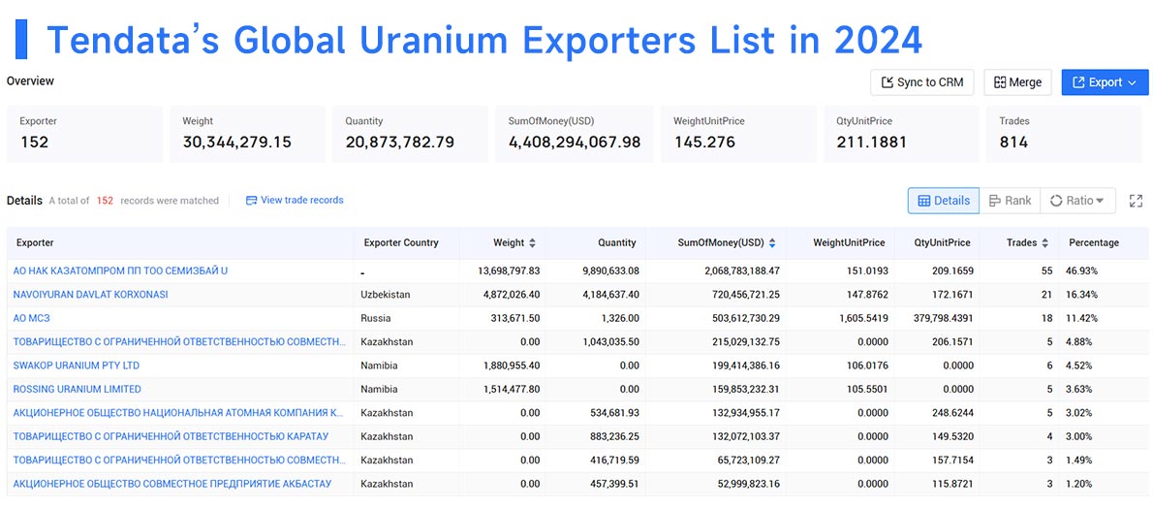Click the Overview Exporter count 152
This screenshot has height=509, width=1153.
tap(34, 142)
